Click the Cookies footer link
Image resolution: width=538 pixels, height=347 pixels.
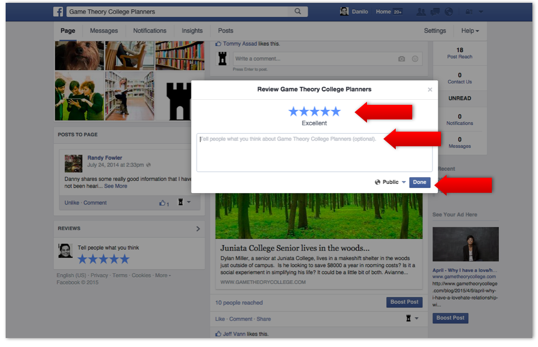point(141,276)
